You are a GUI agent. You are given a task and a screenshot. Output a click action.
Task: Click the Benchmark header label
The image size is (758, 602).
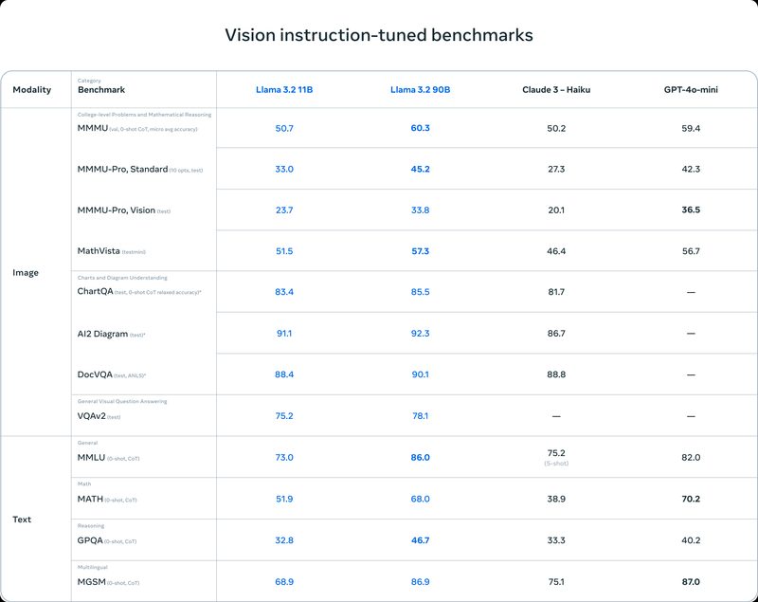[101, 91]
